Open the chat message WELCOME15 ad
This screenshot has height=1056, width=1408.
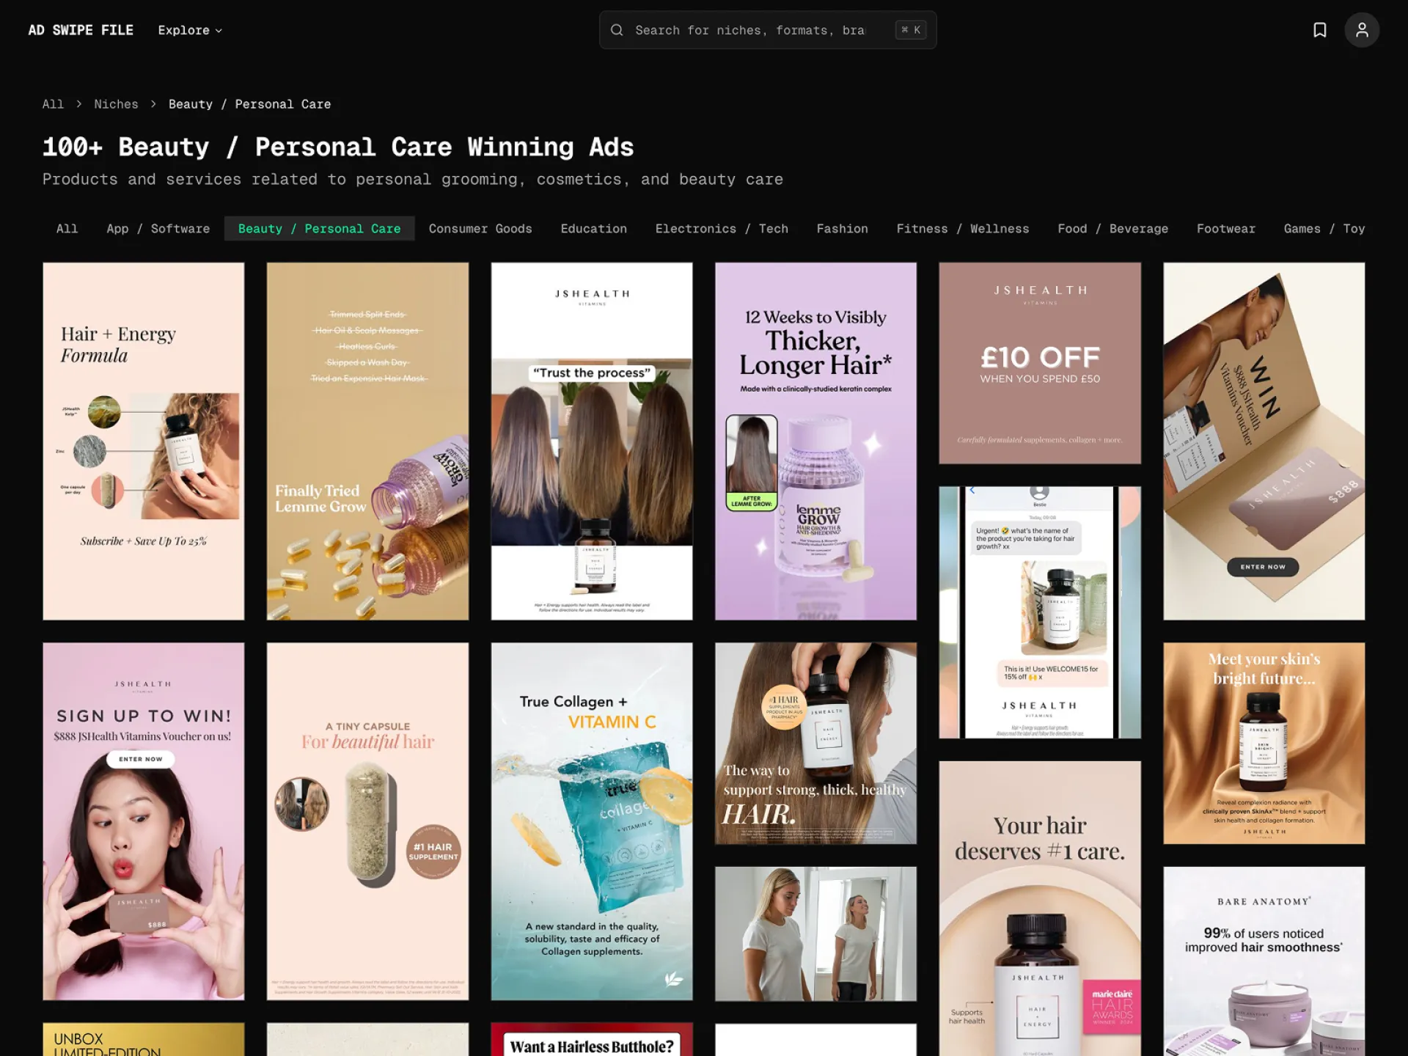(1040, 612)
